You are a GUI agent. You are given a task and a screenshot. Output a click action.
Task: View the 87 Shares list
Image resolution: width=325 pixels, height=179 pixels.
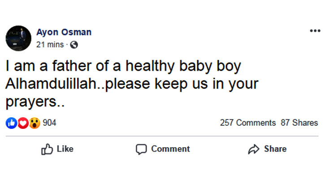tap(299, 123)
